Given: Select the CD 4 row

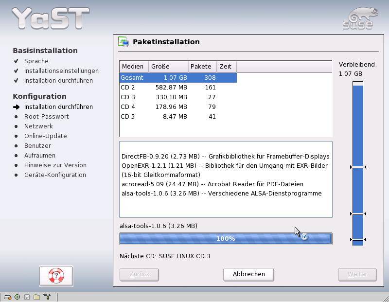Looking at the screenshot, I should 178,107.
